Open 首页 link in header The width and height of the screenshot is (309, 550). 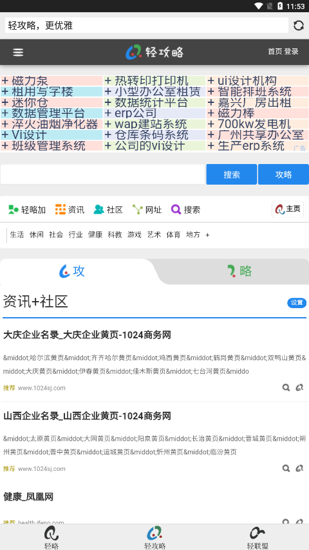(x=275, y=51)
